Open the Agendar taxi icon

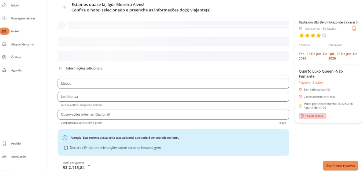(x=4, y=70)
